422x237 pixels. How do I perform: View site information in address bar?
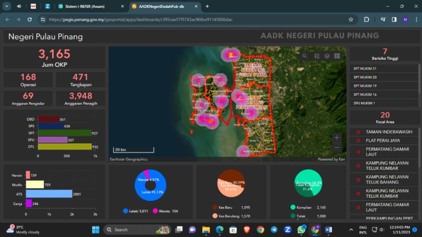[42, 19]
